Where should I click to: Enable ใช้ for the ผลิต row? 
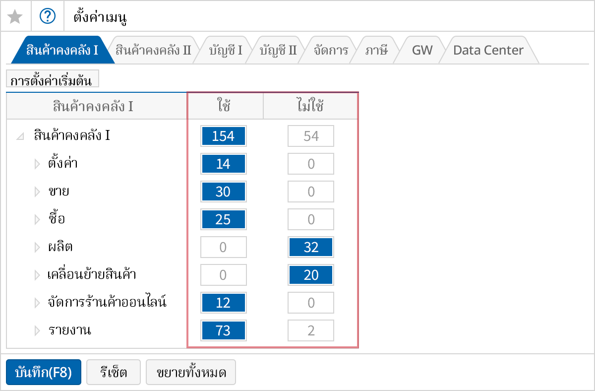[223, 247]
